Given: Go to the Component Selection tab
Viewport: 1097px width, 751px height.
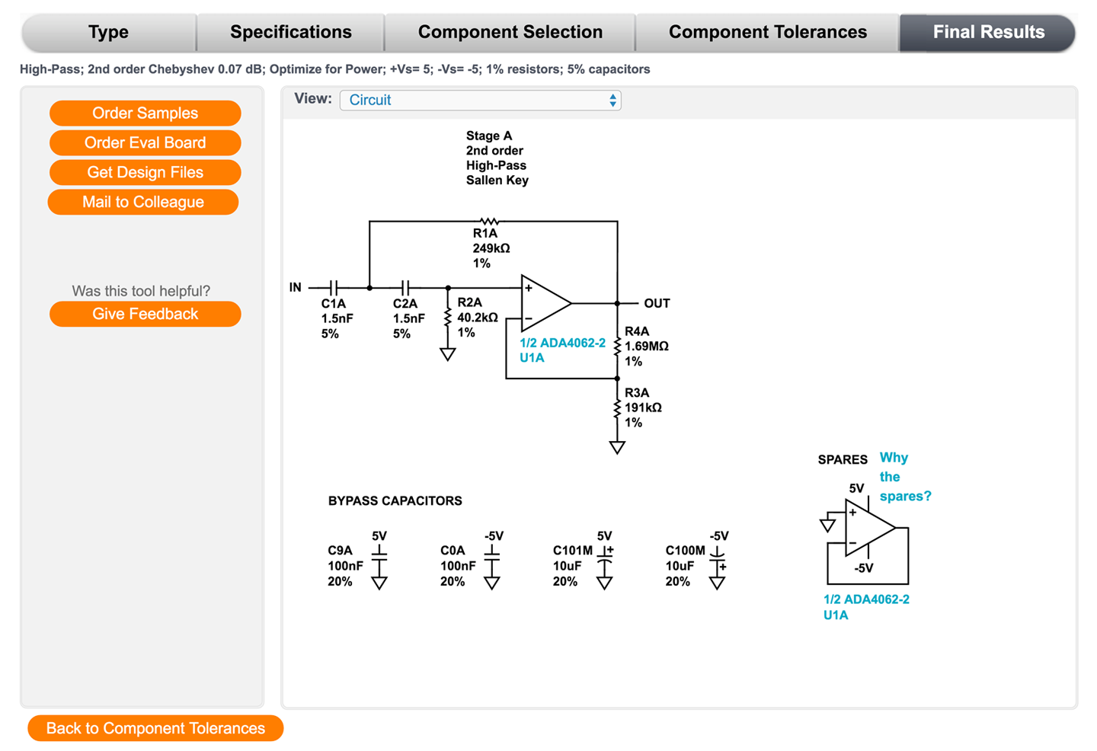Looking at the screenshot, I should point(510,32).
